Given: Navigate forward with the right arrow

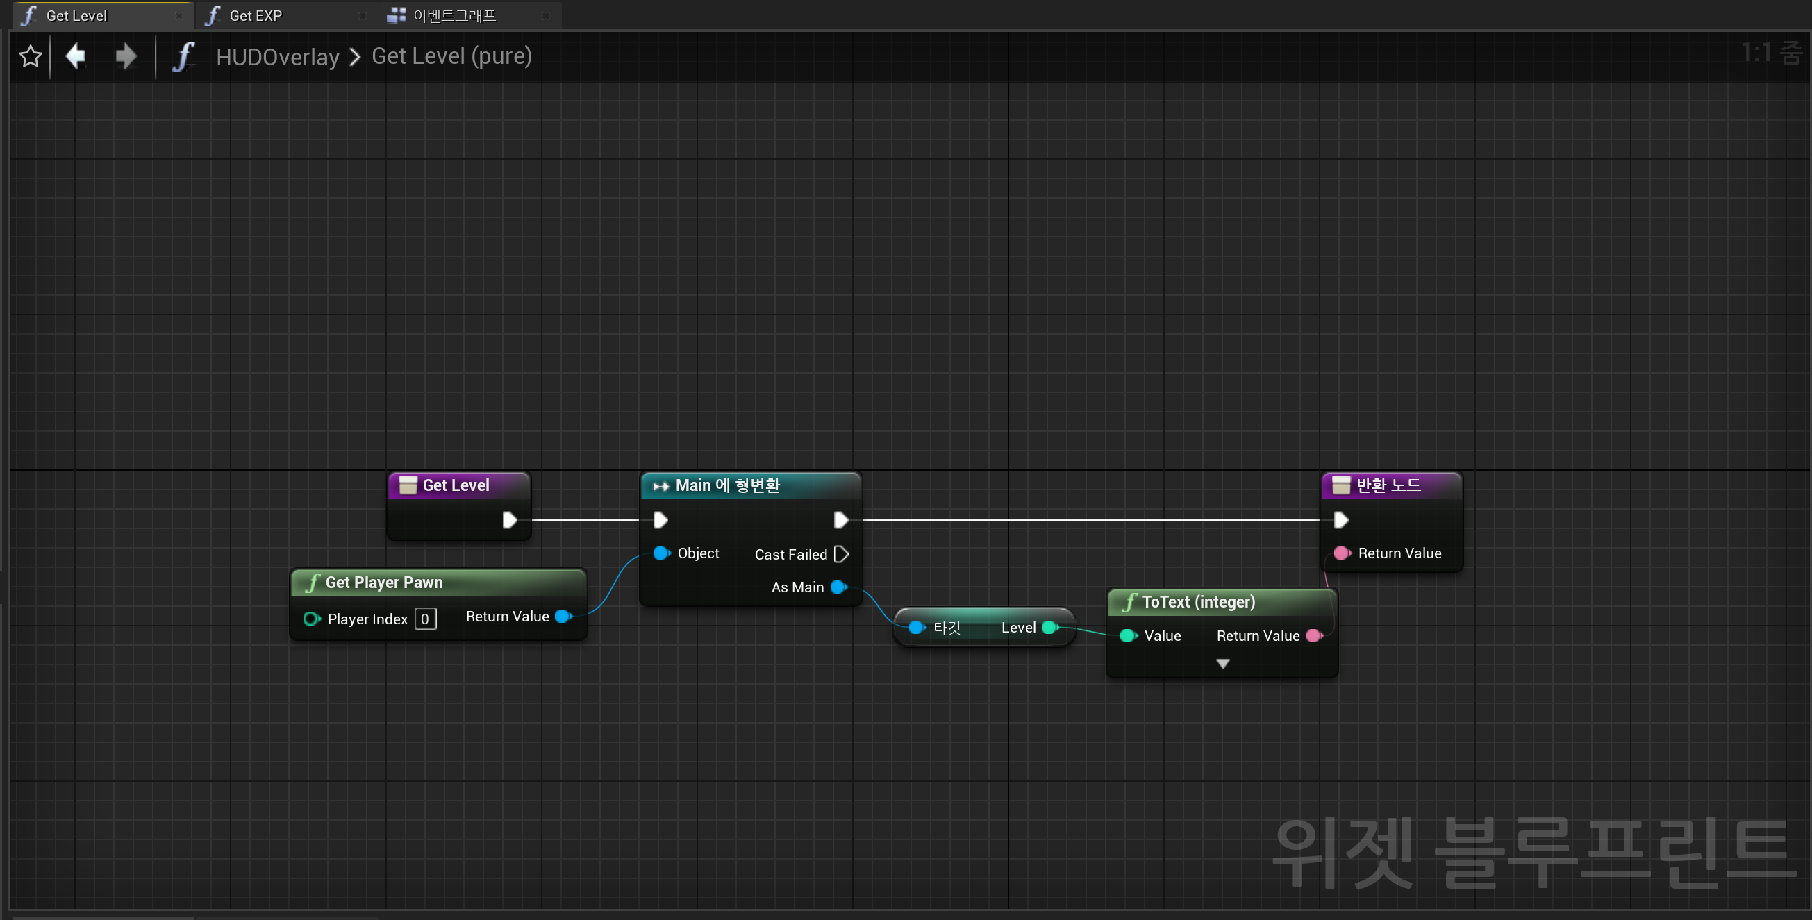Looking at the screenshot, I should pos(125,56).
